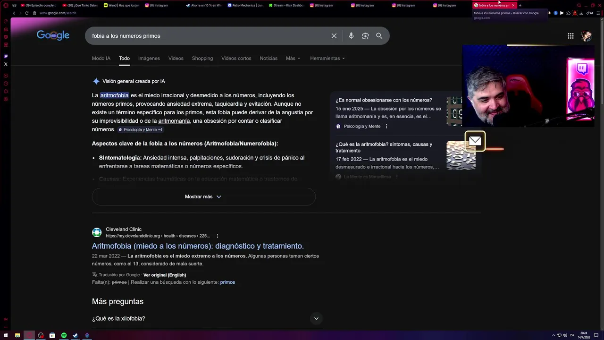The width and height of the screenshot is (604, 340).
Task: Switch to the Wand browser tab
Action: tap(122, 5)
